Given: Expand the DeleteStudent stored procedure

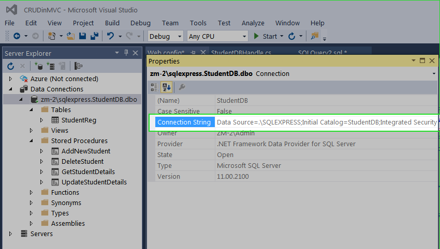Looking at the screenshot, I should coord(42,162).
